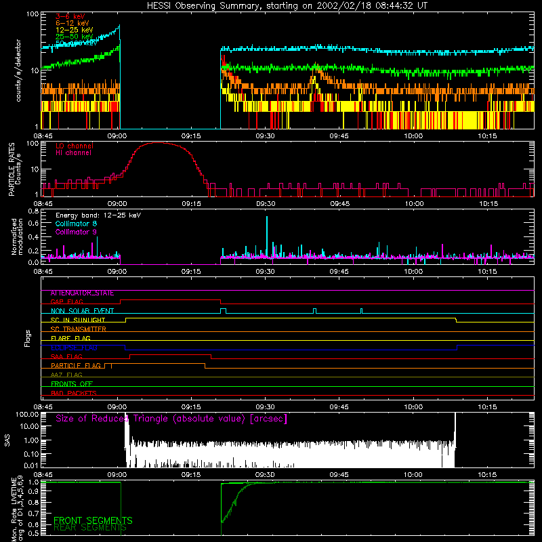This screenshot has width=542, height=542.
Task: Click the SAA_FLAG label
Action: point(66,356)
